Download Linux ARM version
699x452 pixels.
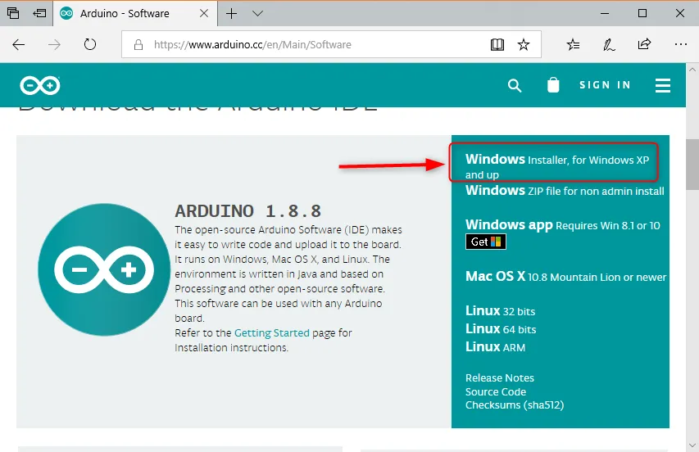495,347
